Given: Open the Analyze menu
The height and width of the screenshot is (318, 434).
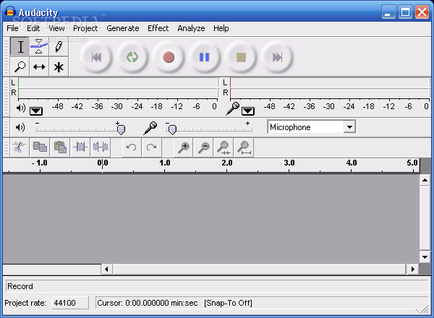Looking at the screenshot, I should click(191, 28).
